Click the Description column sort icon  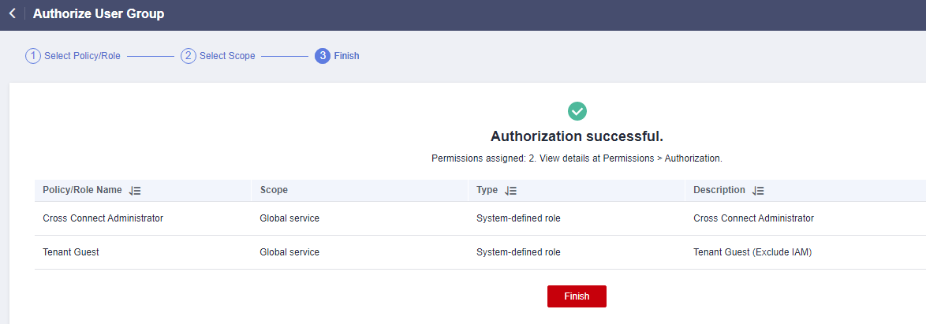click(758, 191)
